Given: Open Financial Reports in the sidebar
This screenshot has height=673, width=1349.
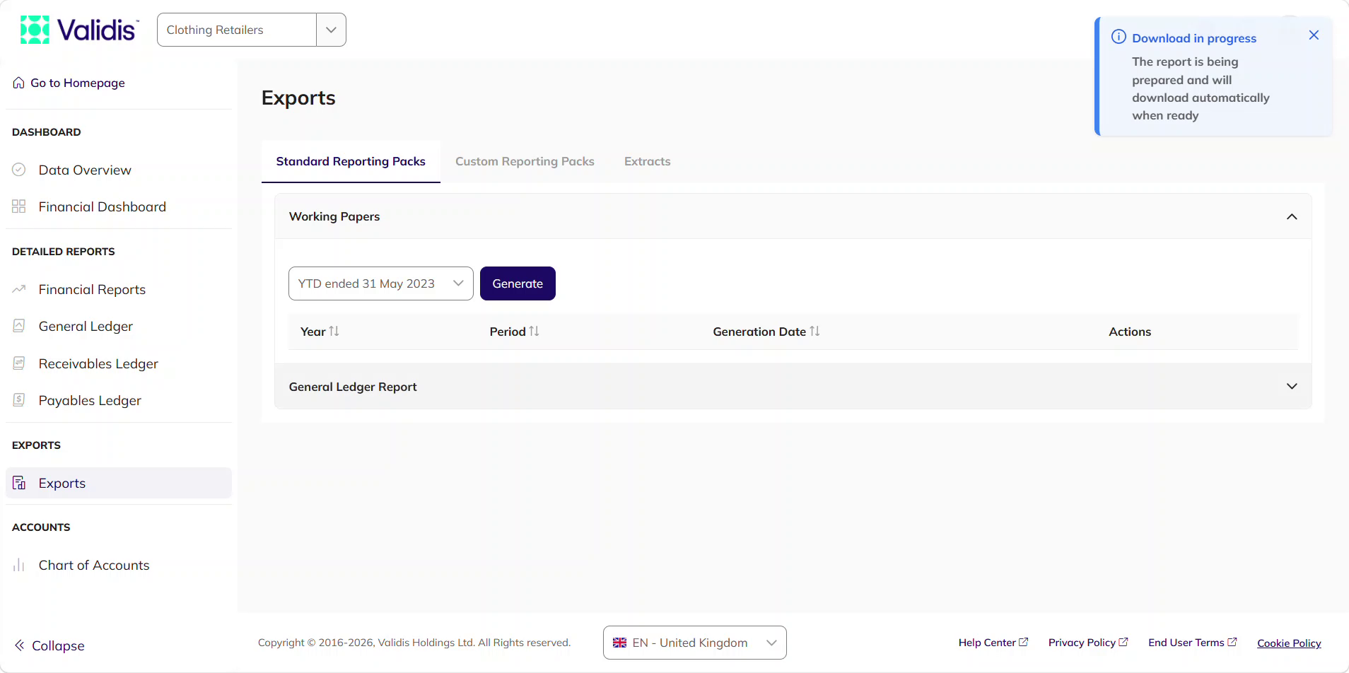Looking at the screenshot, I should click(119, 289).
